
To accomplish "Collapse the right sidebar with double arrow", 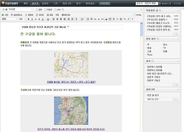I will [x=141, y=9].
